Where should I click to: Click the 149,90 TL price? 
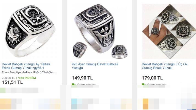[82, 78]
